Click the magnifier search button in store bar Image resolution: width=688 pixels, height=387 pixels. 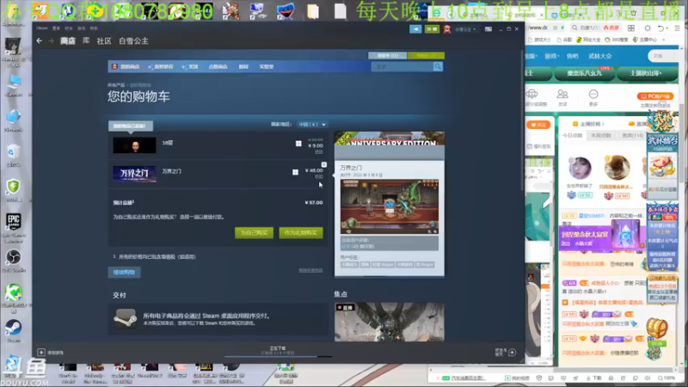(438, 67)
